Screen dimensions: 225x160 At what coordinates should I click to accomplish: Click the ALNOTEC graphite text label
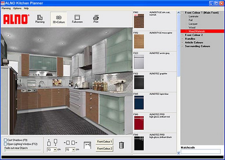[x=158, y=74]
